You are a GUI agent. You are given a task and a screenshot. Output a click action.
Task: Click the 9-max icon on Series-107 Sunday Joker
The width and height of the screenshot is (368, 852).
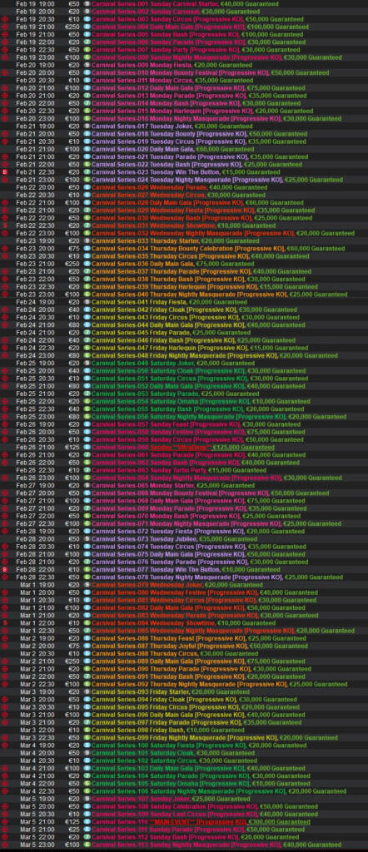point(87,799)
